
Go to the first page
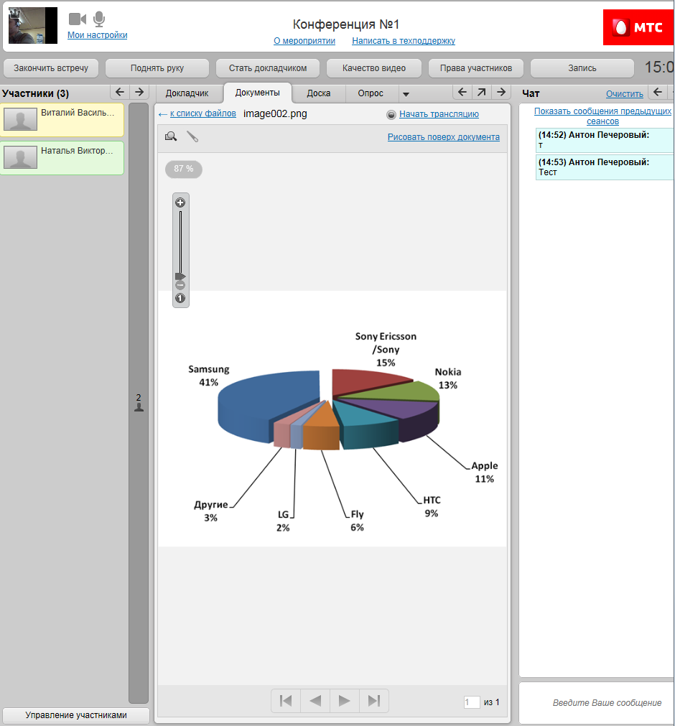(286, 701)
